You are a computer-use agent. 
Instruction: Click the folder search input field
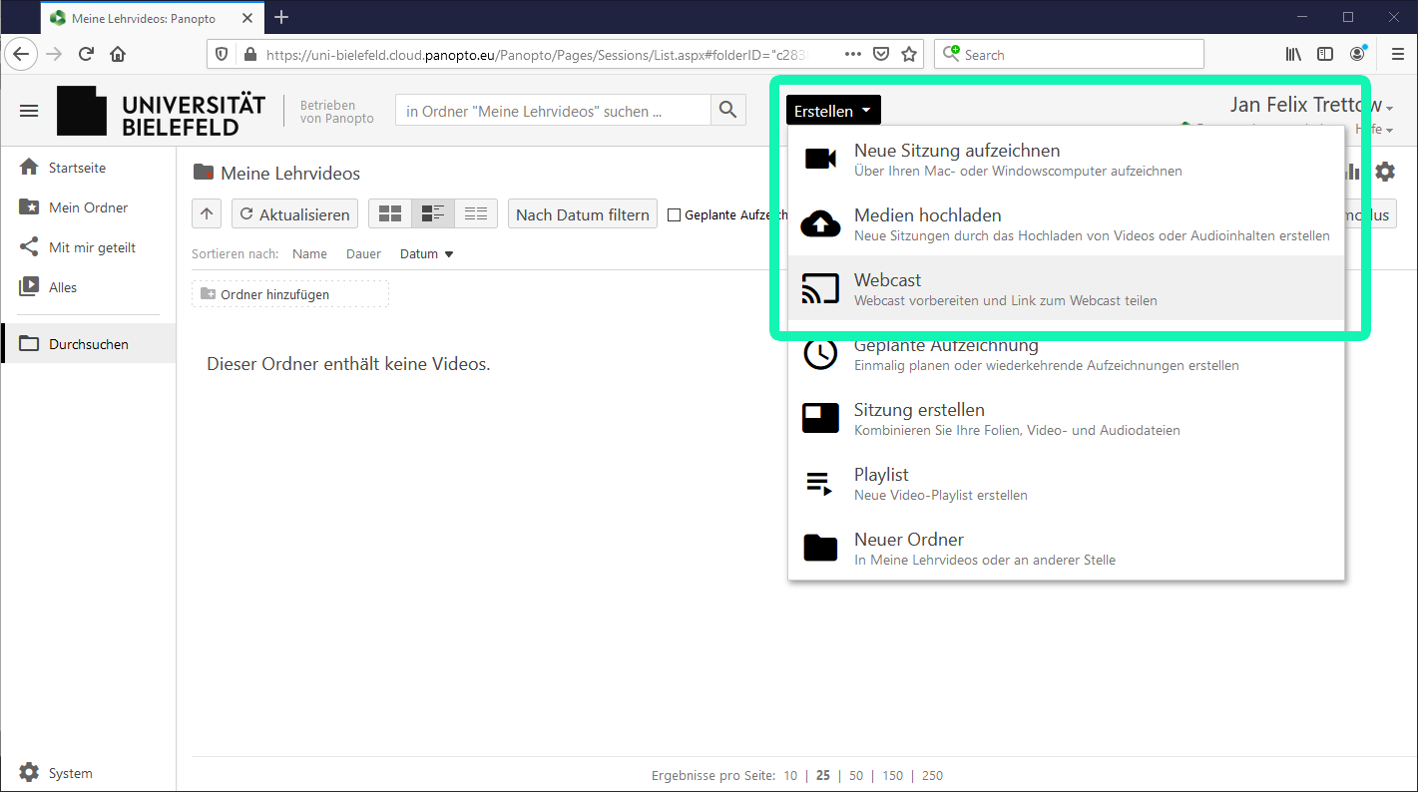pyautogui.click(x=553, y=111)
